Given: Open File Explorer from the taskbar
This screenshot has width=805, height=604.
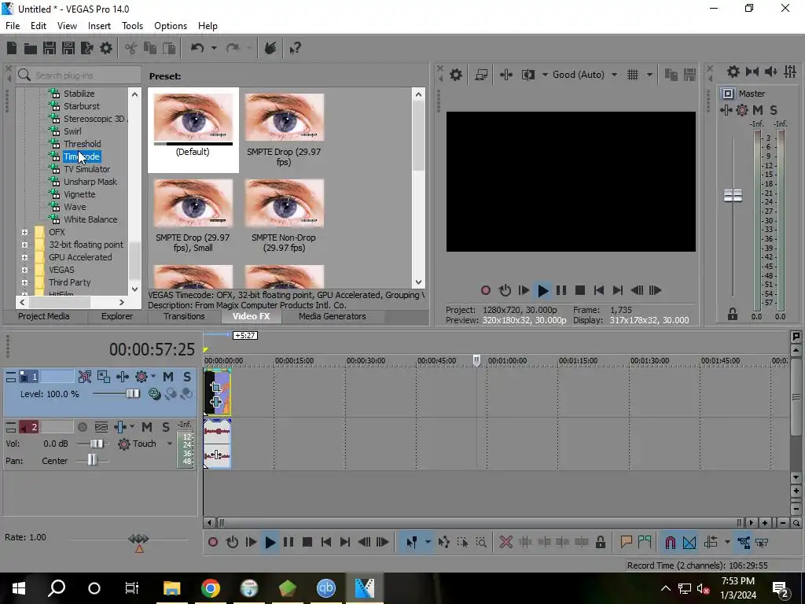Looking at the screenshot, I should click(172, 588).
